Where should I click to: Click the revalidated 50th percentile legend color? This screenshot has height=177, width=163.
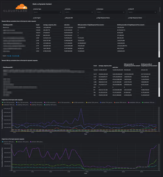point(129,103)
